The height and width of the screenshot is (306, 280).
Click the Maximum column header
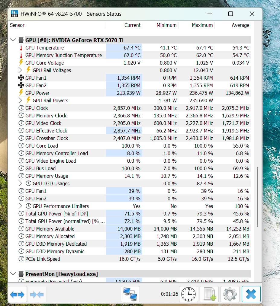[202, 25]
